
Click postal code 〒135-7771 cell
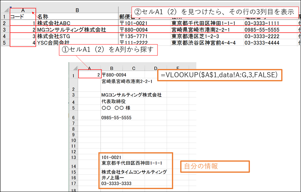(144, 36)
